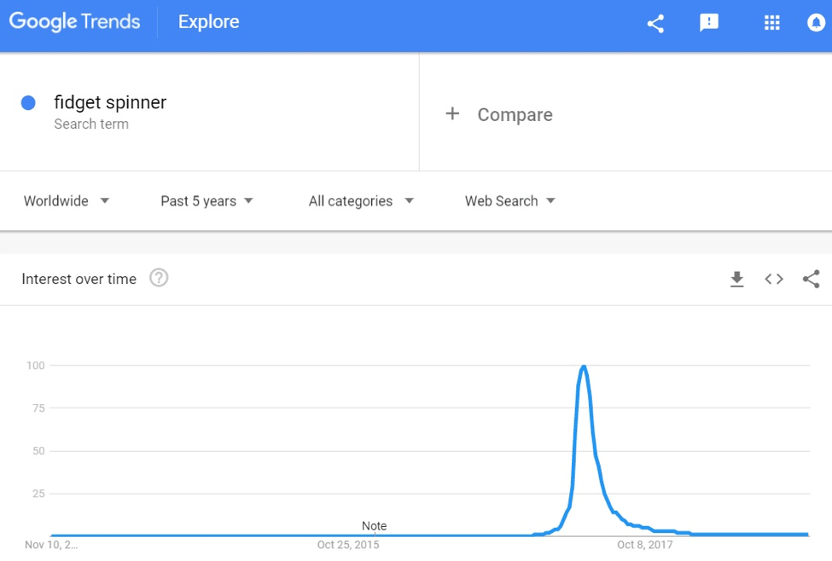Open the notifications bell icon
Image resolution: width=832 pixels, height=561 pixels.
pyautogui.click(x=816, y=23)
